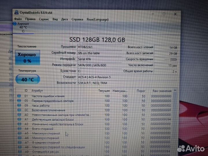
Task: Click the Всего хост-записей value 29 GB
Action: click(166, 53)
